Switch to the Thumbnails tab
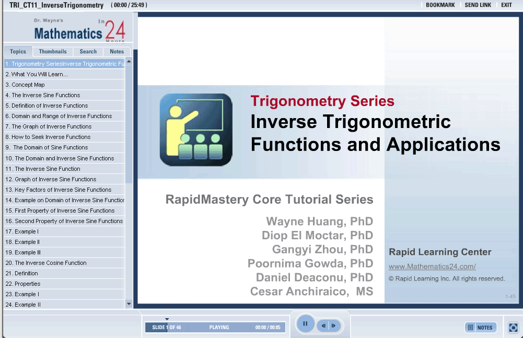The width and height of the screenshot is (523, 338). click(53, 51)
